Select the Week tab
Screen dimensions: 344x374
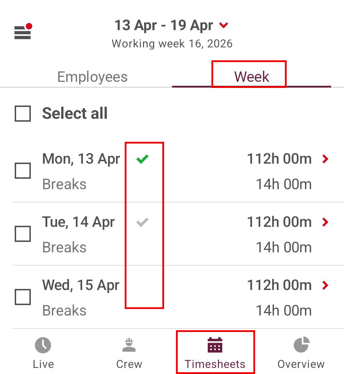(x=252, y=77)
